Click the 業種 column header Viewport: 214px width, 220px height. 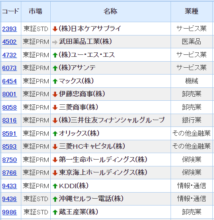pos(191,12)
